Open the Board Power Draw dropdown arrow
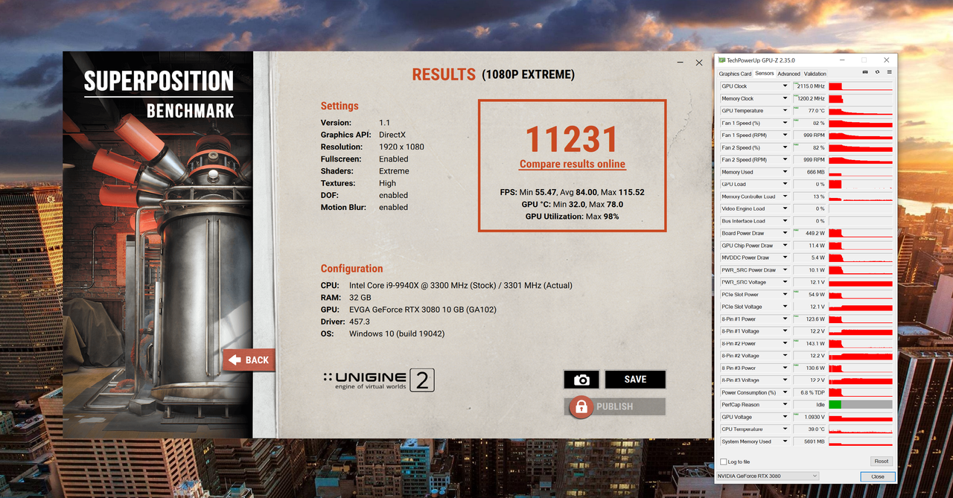 (785, 234)
